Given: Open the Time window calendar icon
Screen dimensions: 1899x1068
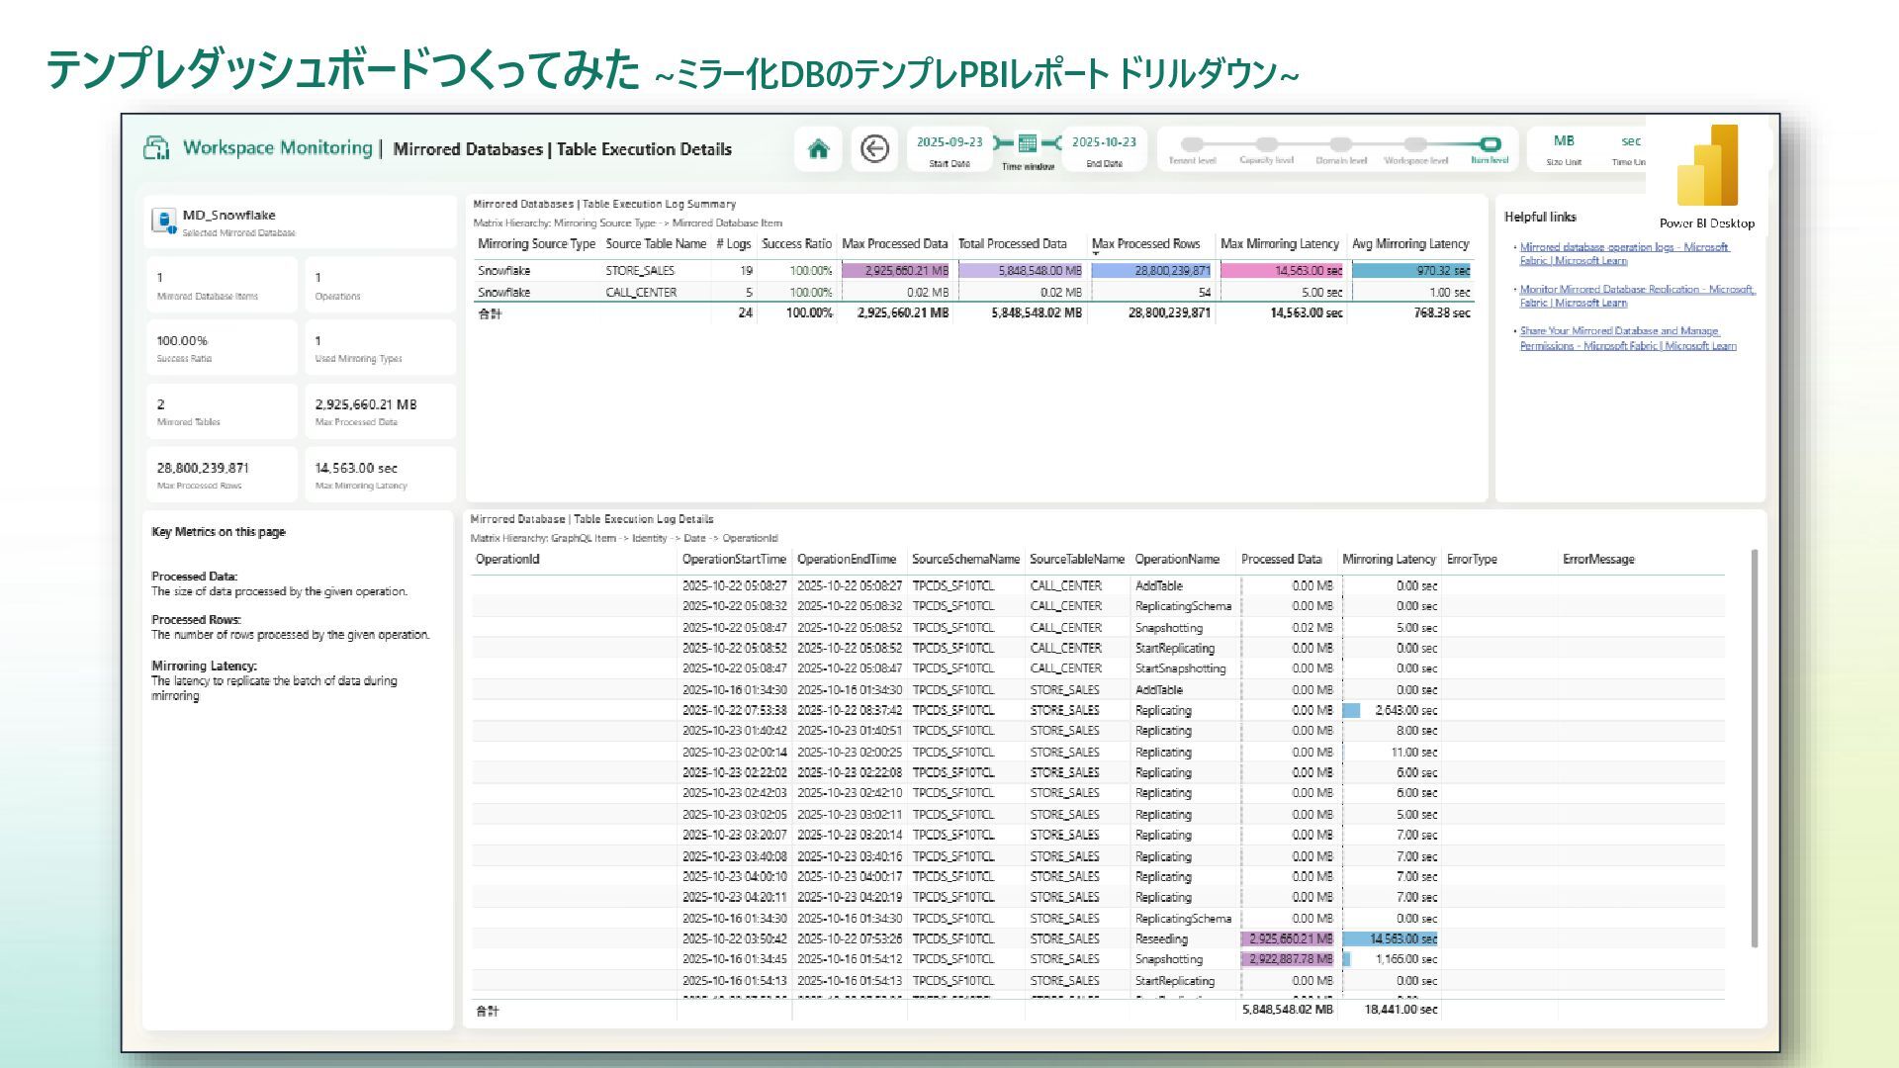Looking at the screenshot, I should pos(1028,144).
